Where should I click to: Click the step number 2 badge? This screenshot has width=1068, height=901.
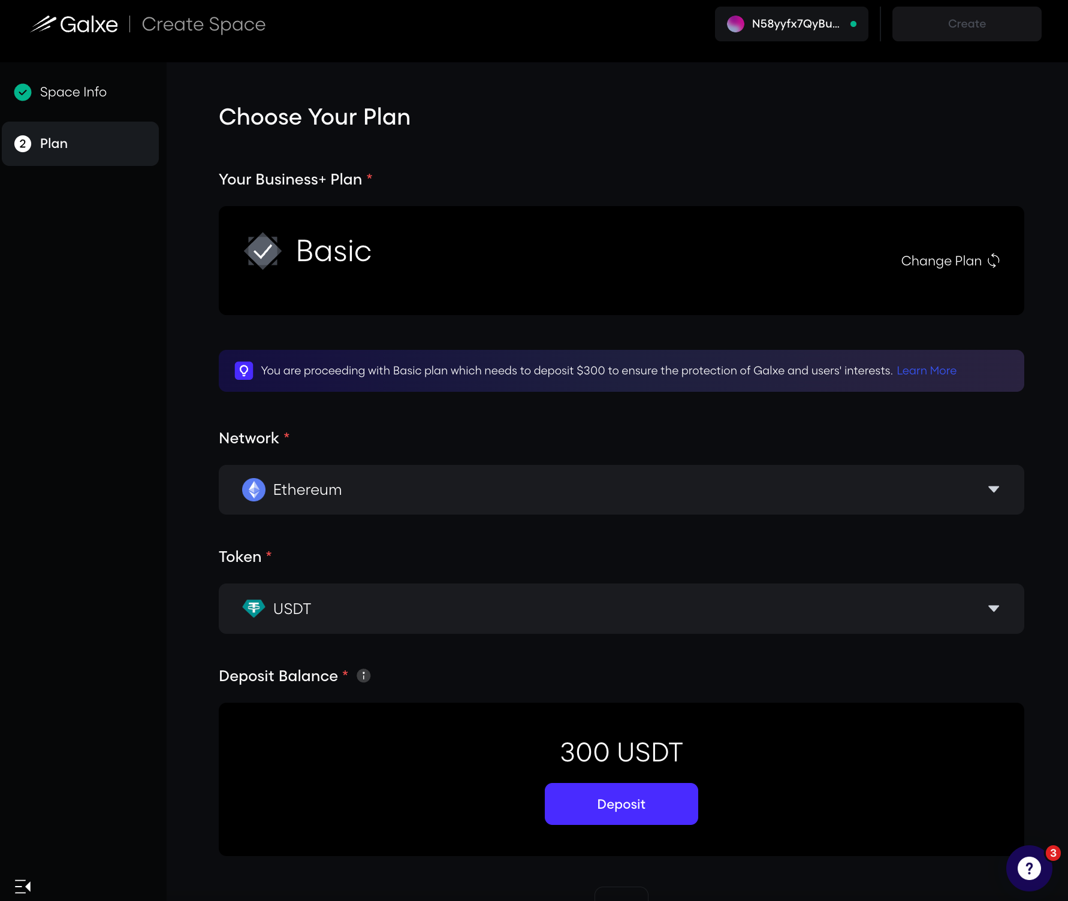pyautogui.click(x=23, y=144)
